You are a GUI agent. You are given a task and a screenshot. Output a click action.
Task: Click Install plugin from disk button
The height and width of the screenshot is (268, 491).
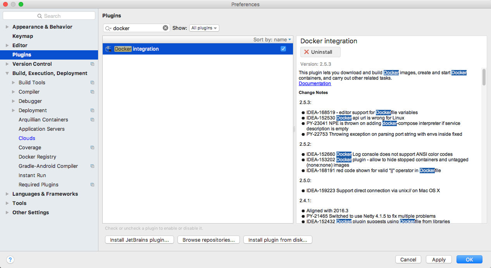point(277,240)
